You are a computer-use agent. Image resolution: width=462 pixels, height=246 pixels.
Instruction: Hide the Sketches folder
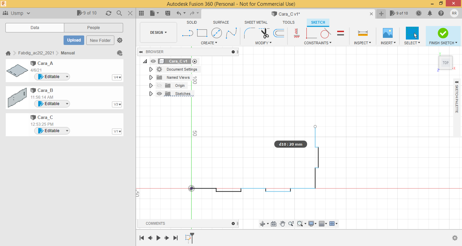[x=159, y=94]
